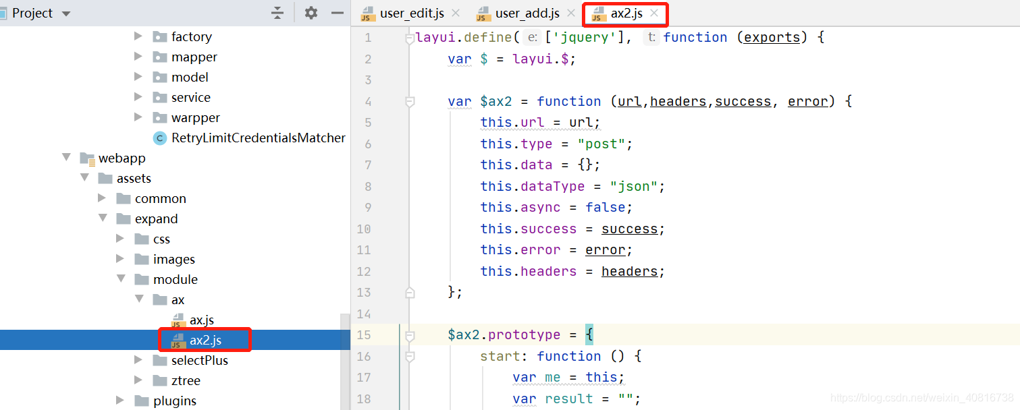
Task: Click 'this.async = false;' code line
Action: (x=557, y=207)
